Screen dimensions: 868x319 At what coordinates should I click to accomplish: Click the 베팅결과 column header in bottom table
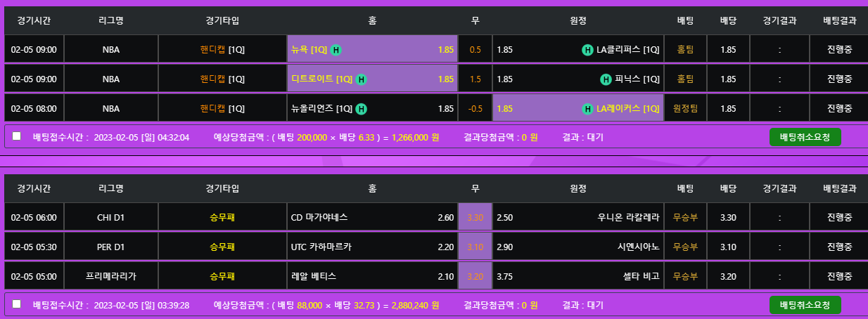[x=839, y=188]
